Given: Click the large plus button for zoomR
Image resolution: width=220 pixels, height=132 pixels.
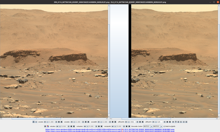Looking at the screenshot, I should (113, 122).
